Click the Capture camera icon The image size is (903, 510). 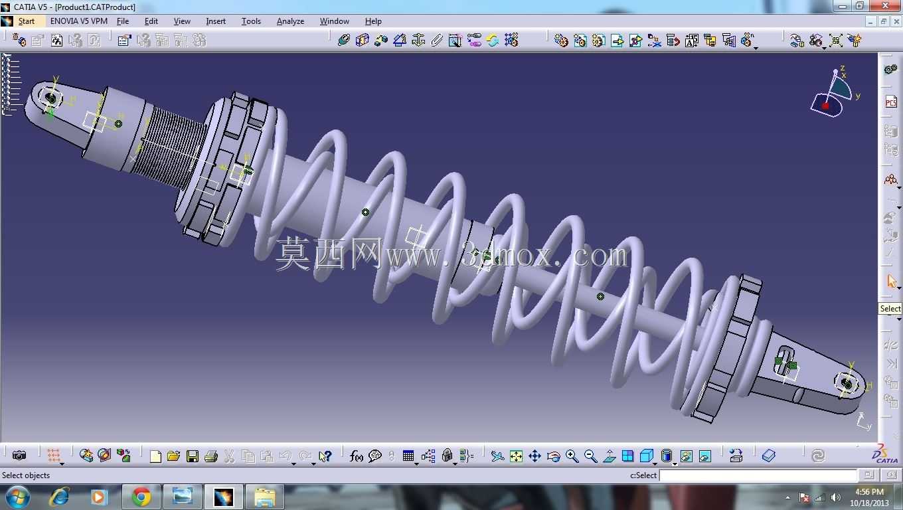(19, 456)
